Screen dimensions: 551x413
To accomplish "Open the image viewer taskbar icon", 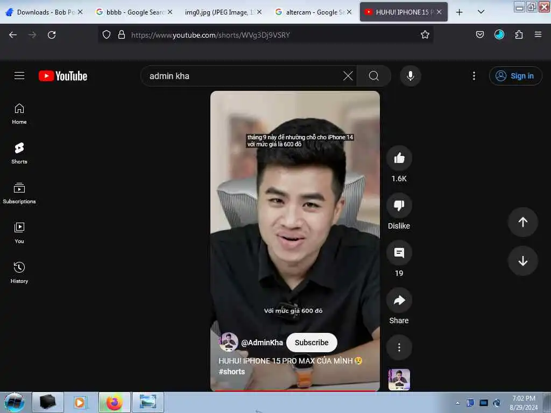I will (x=147, y=402).
